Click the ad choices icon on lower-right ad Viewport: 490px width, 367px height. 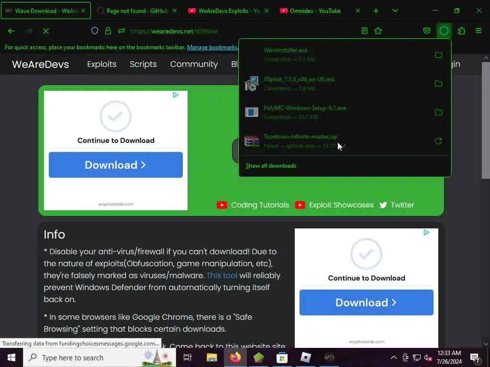(426, 233)
